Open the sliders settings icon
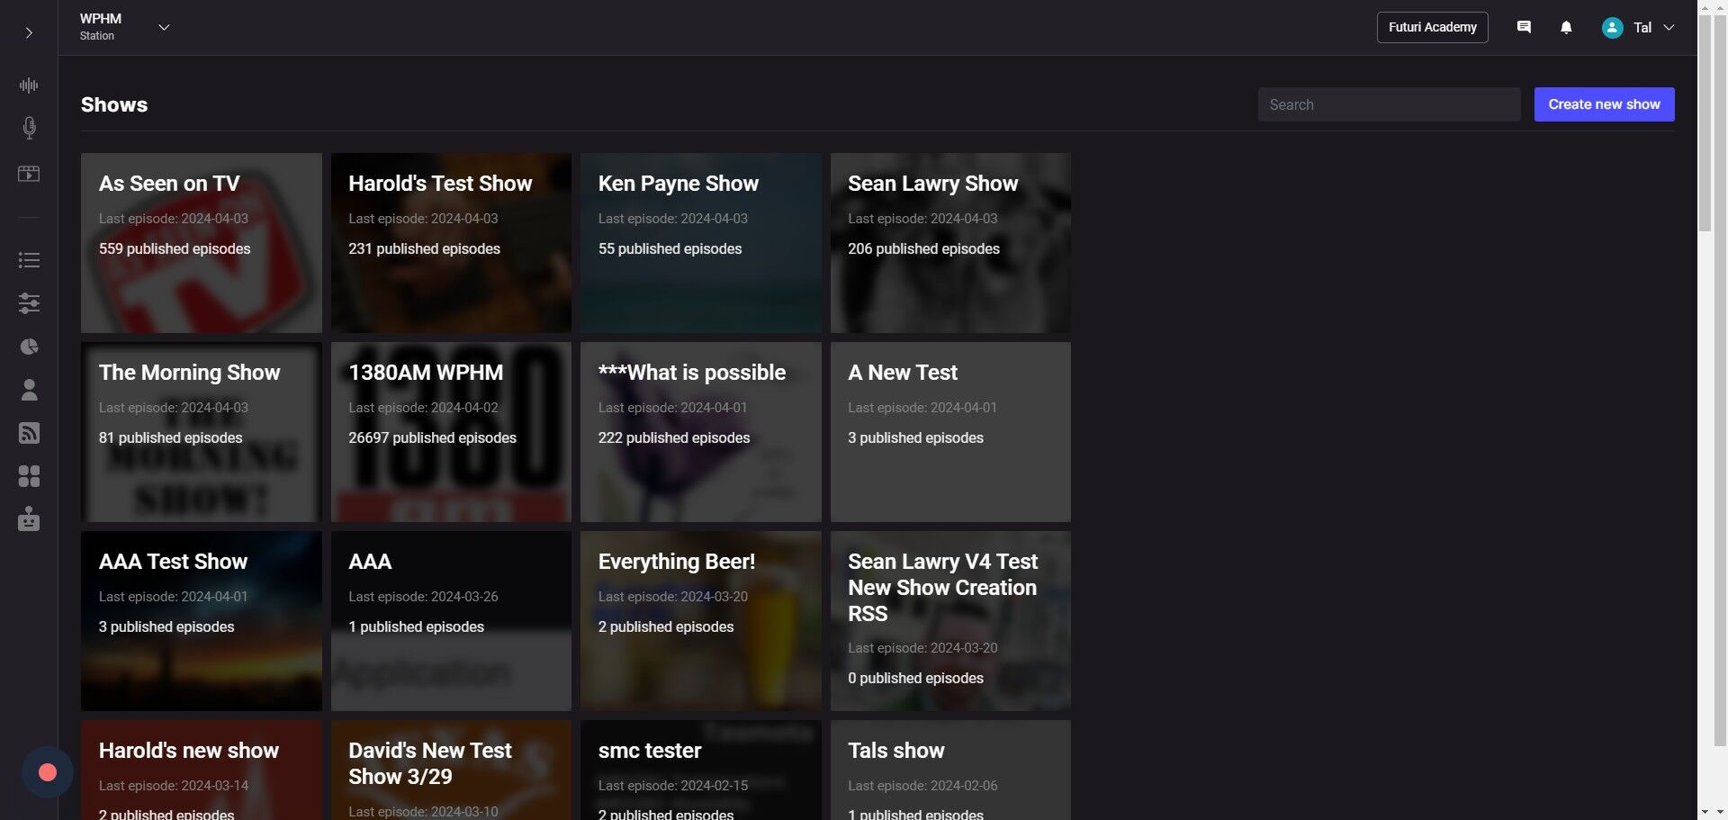 point(29,303)
